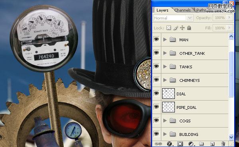Delete layer with the trash icon
Image resolution: width=239 pixels, height=147 pixels.
click(x=223, y=144)
